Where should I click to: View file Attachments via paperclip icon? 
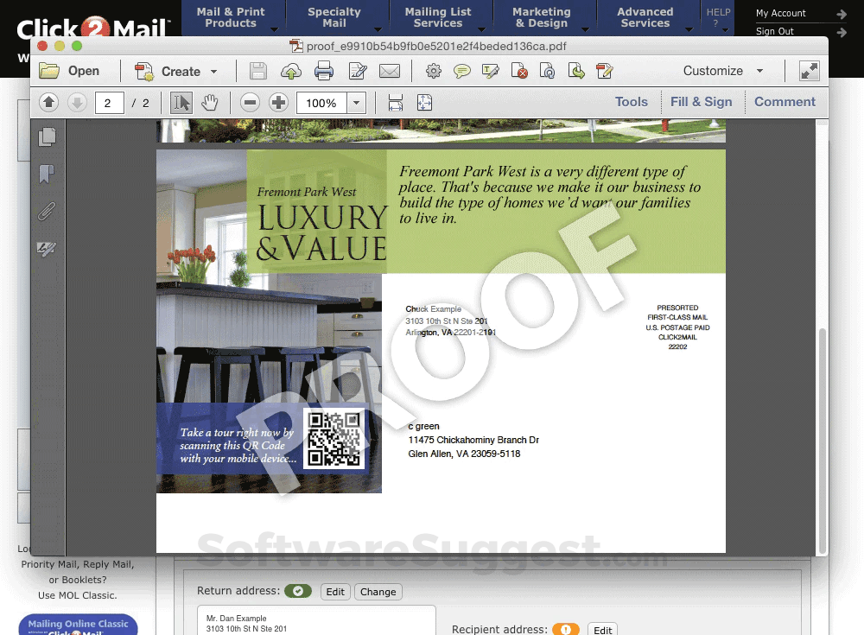coord(47,211)
